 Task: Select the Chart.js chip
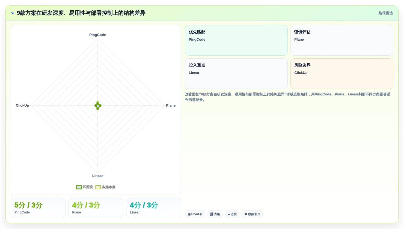pyautogui.click(x=195, y=214)
